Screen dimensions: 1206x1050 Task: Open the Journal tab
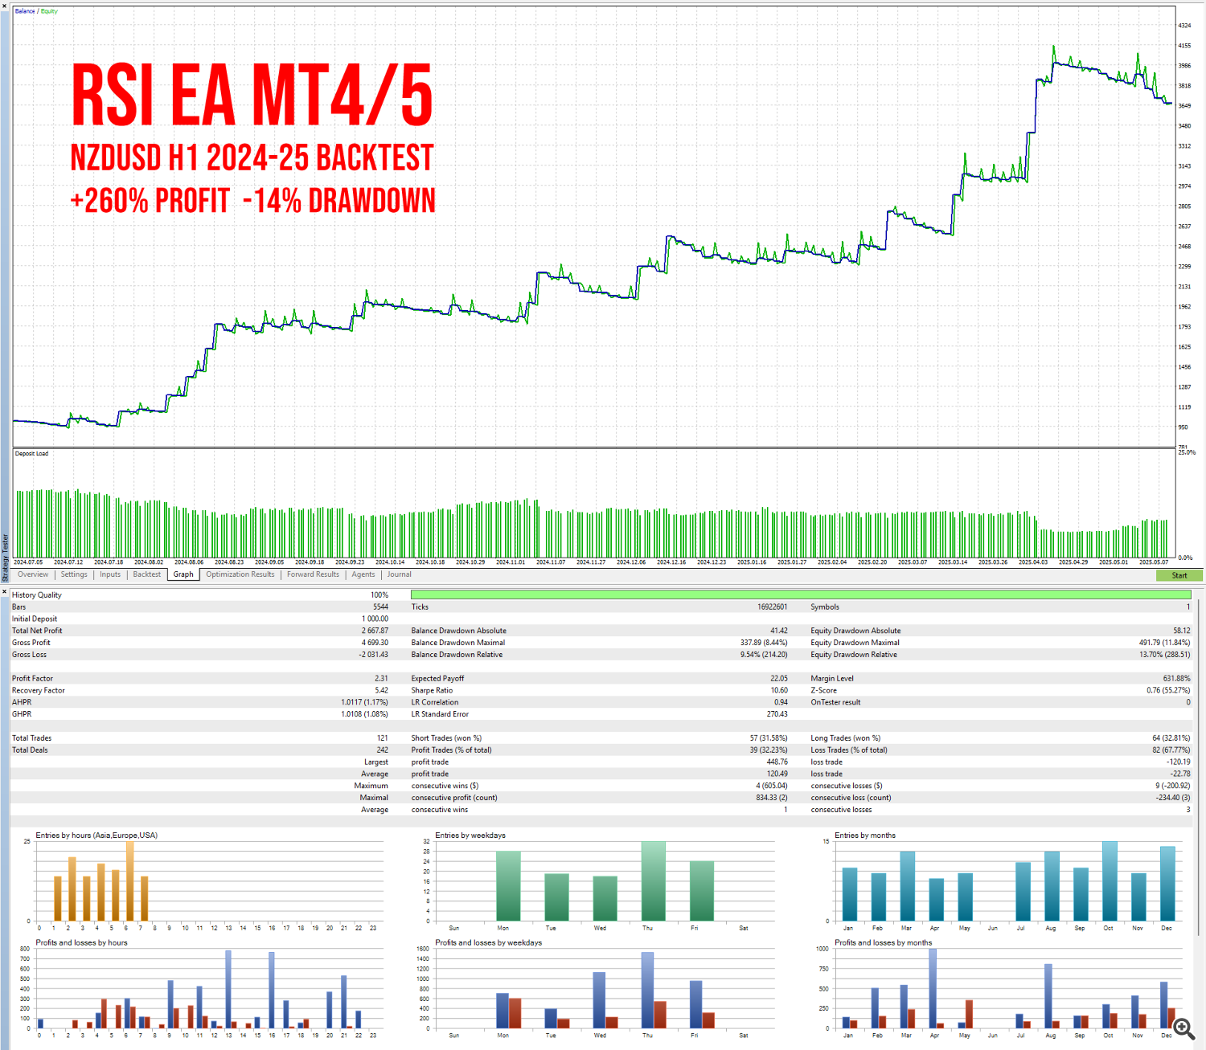pyautogui.click(x=400, y=574)
